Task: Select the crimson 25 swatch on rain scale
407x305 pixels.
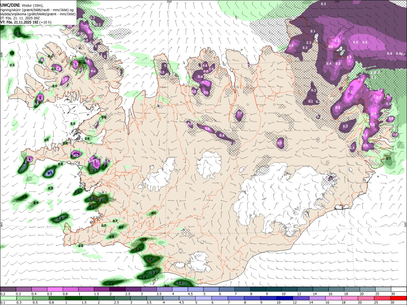Action: tap(382, 298)
